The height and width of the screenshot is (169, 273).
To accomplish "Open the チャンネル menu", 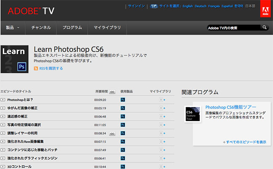I will (x=41, y=27).
